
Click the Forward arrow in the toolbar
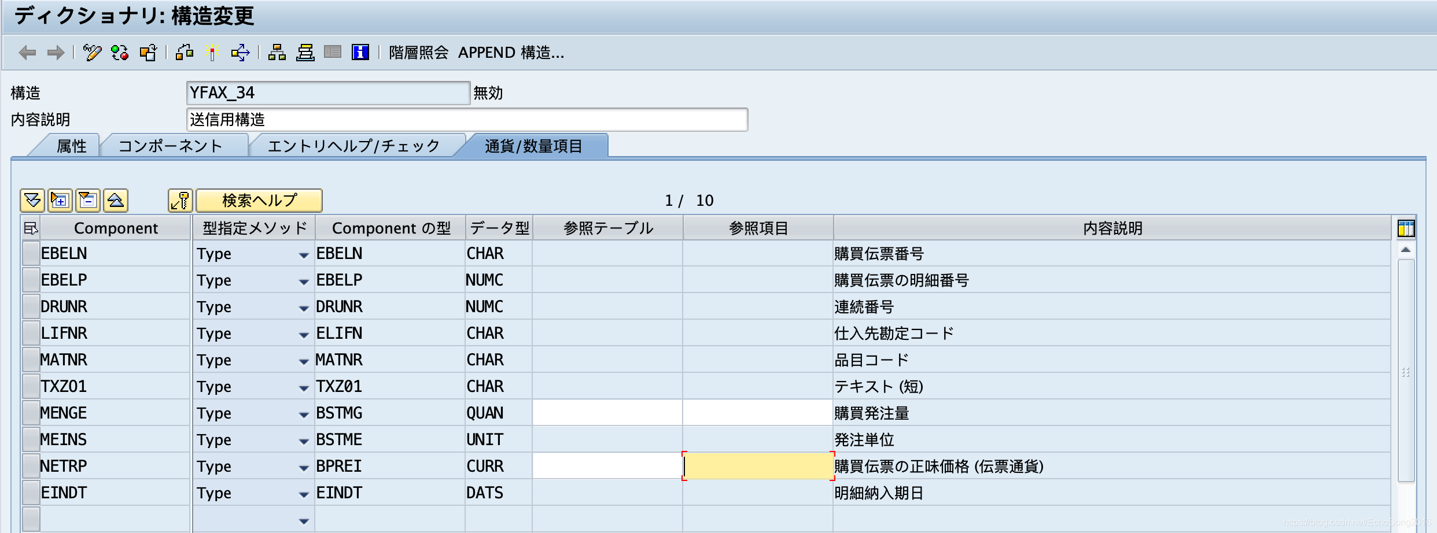tap(56, 53)
